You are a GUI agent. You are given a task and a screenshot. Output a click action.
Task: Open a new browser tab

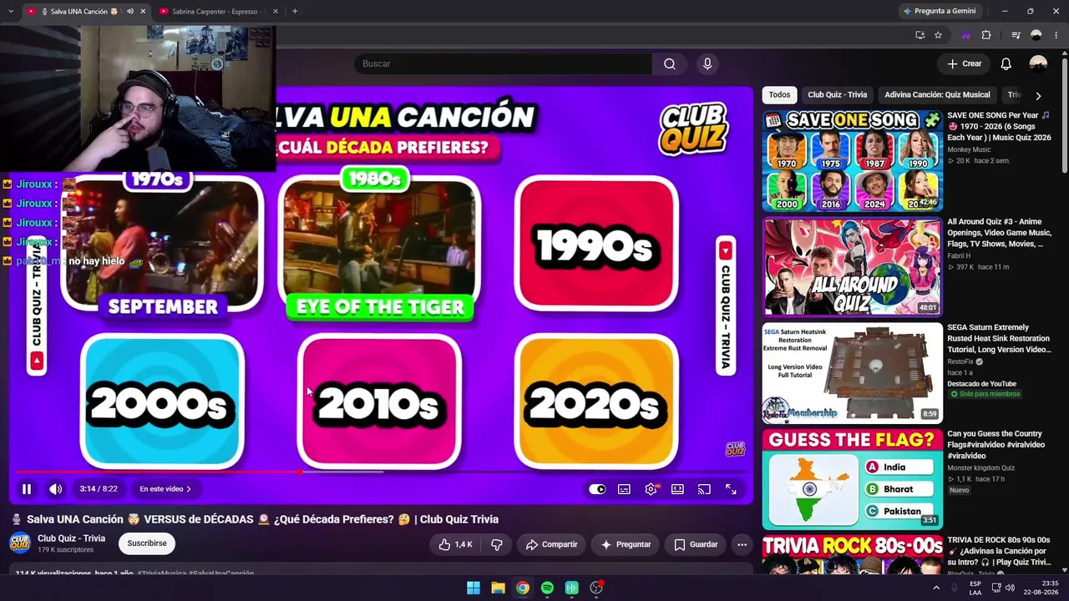point(295,12)
